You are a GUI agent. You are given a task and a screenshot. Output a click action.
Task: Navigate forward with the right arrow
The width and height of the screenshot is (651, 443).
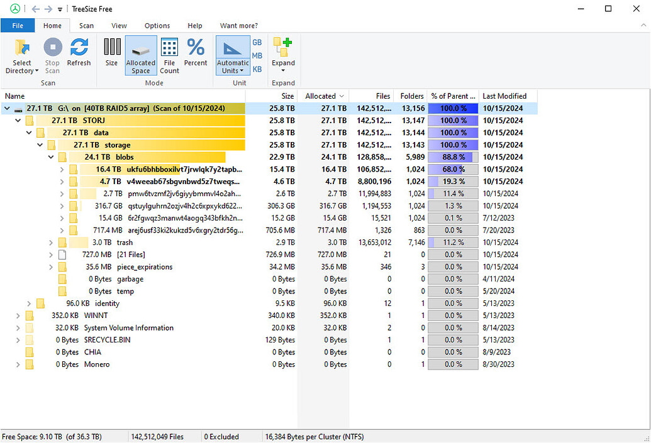[x=48, y=9]
